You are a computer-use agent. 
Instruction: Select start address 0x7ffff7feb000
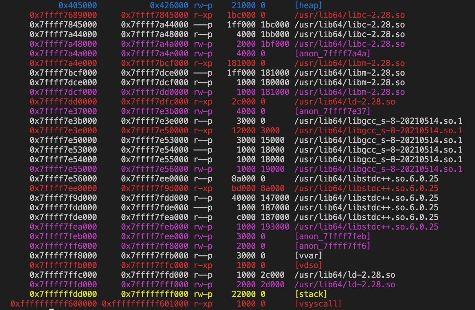63,236
